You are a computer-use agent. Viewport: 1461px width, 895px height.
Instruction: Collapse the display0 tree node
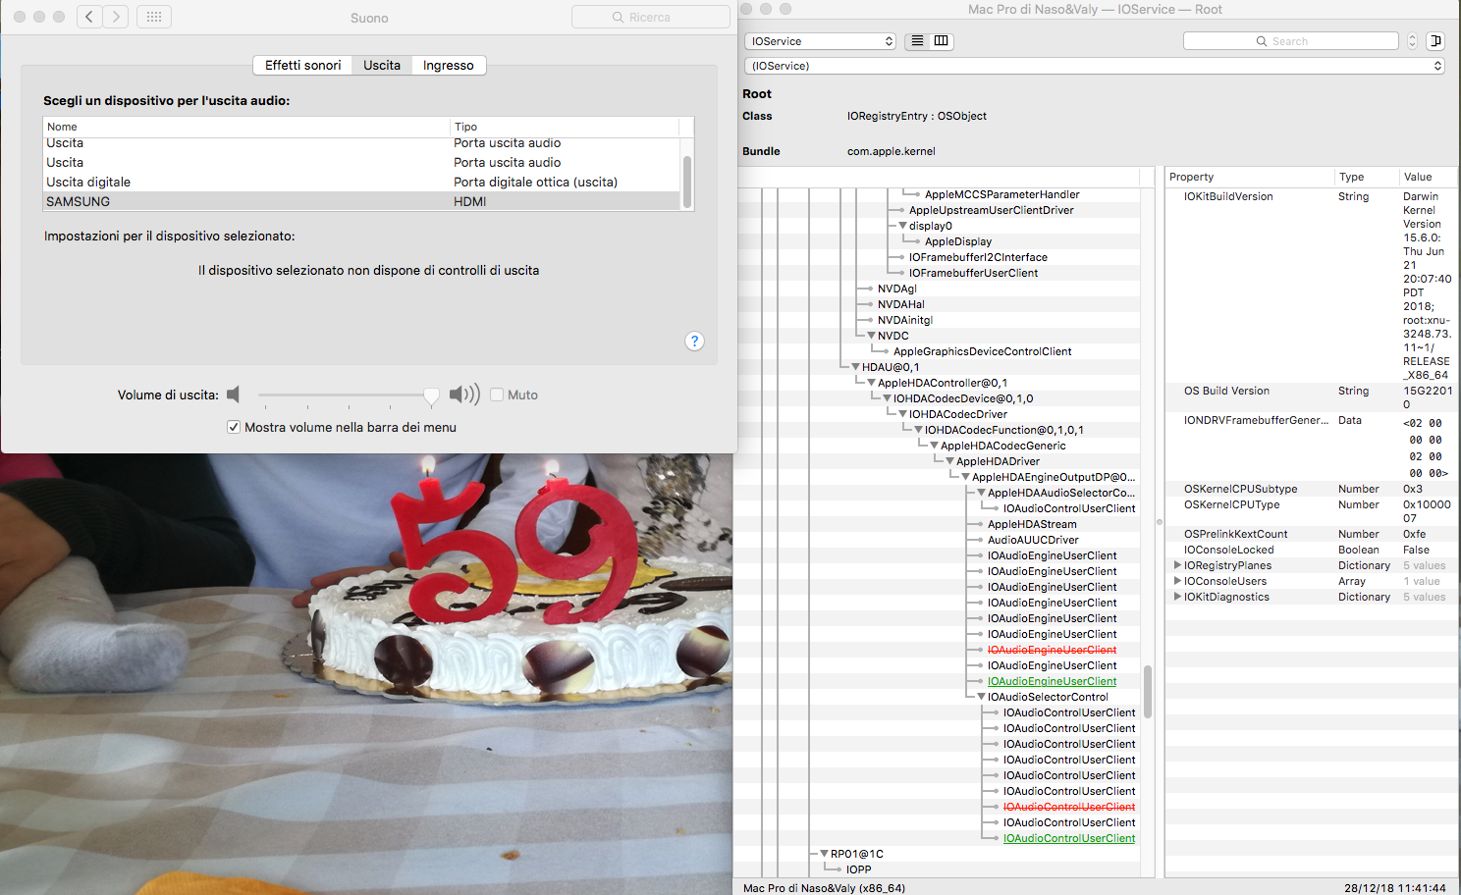(902, 226)
